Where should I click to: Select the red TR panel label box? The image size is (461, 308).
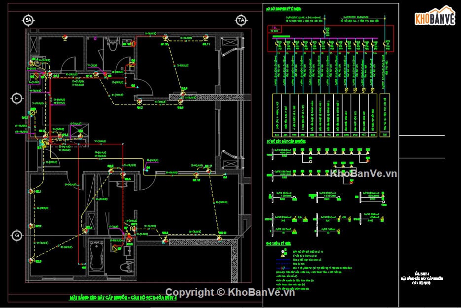(275, 30)
